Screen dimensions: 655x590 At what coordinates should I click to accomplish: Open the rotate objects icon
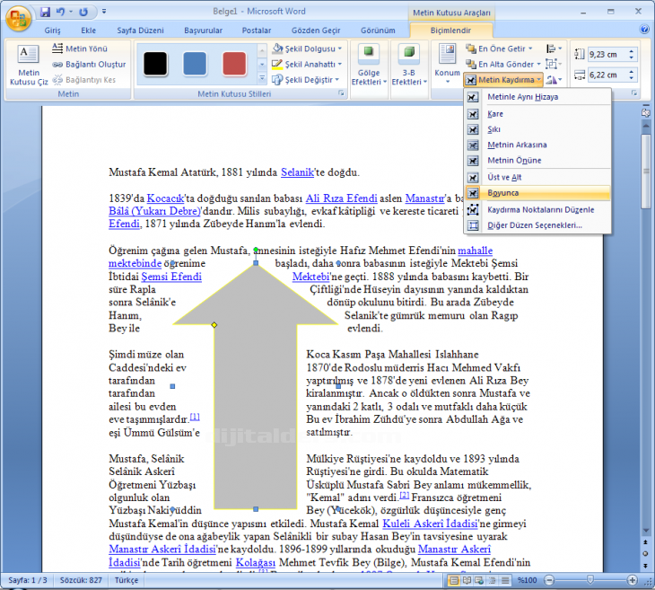(554, 80)
